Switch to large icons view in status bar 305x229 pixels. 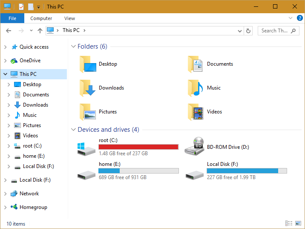pos(298,223)
